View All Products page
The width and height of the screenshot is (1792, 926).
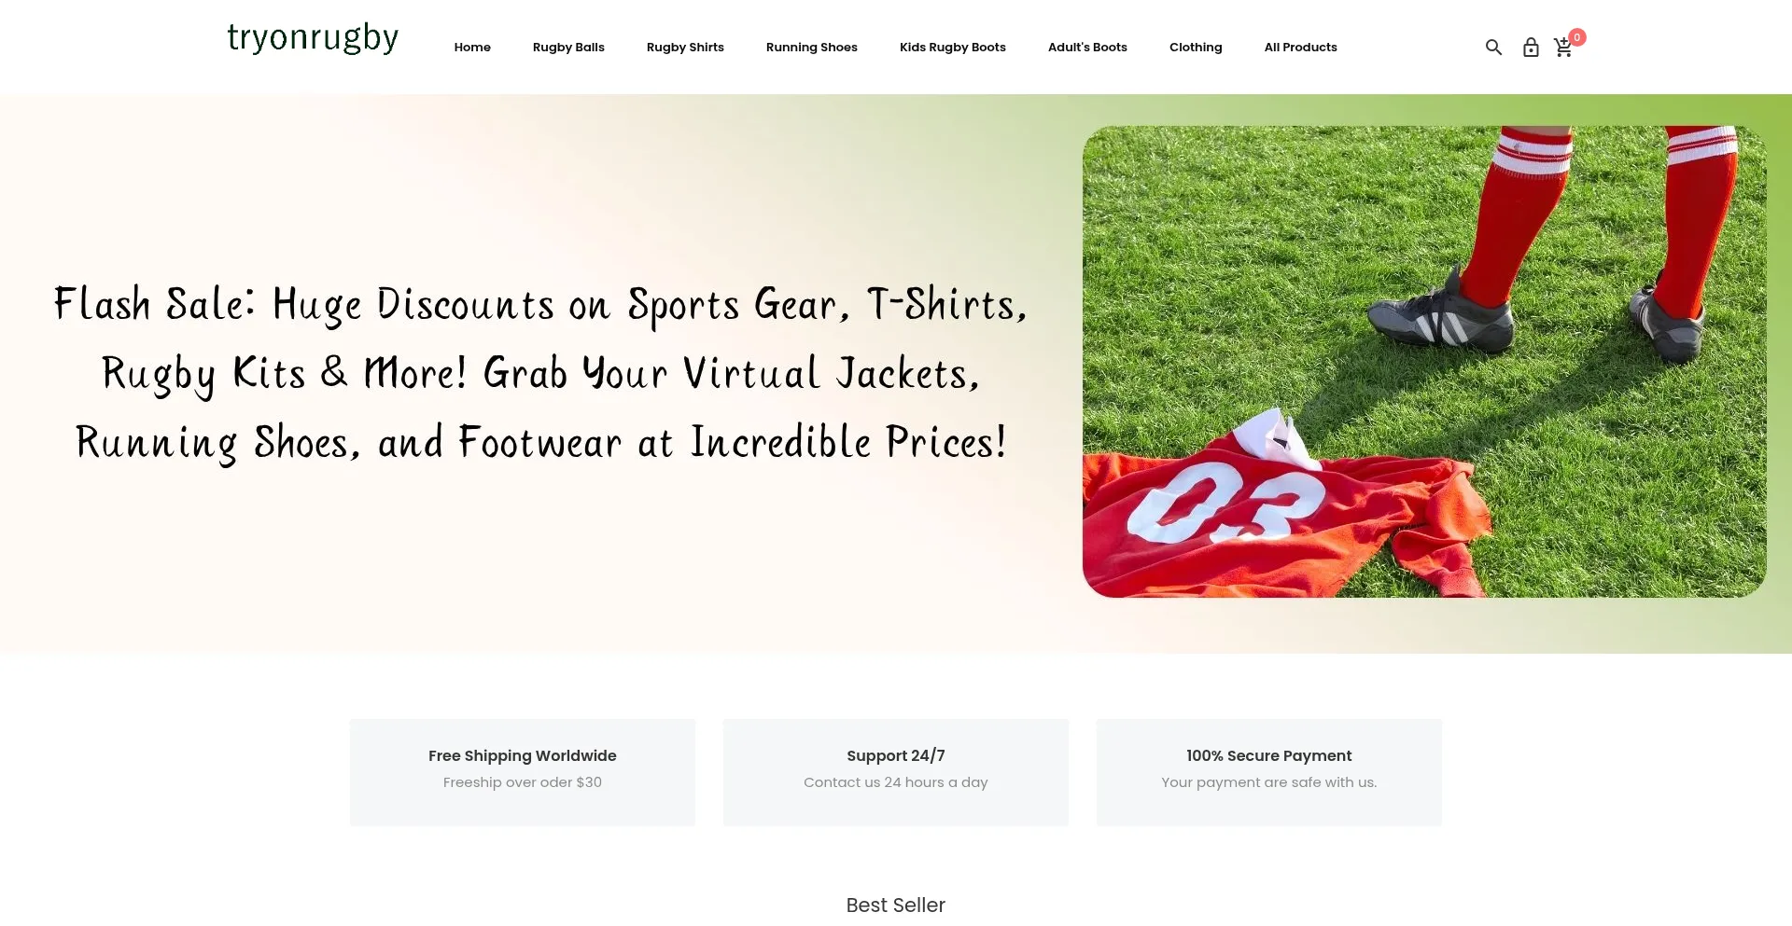(x=1301, y=48)
